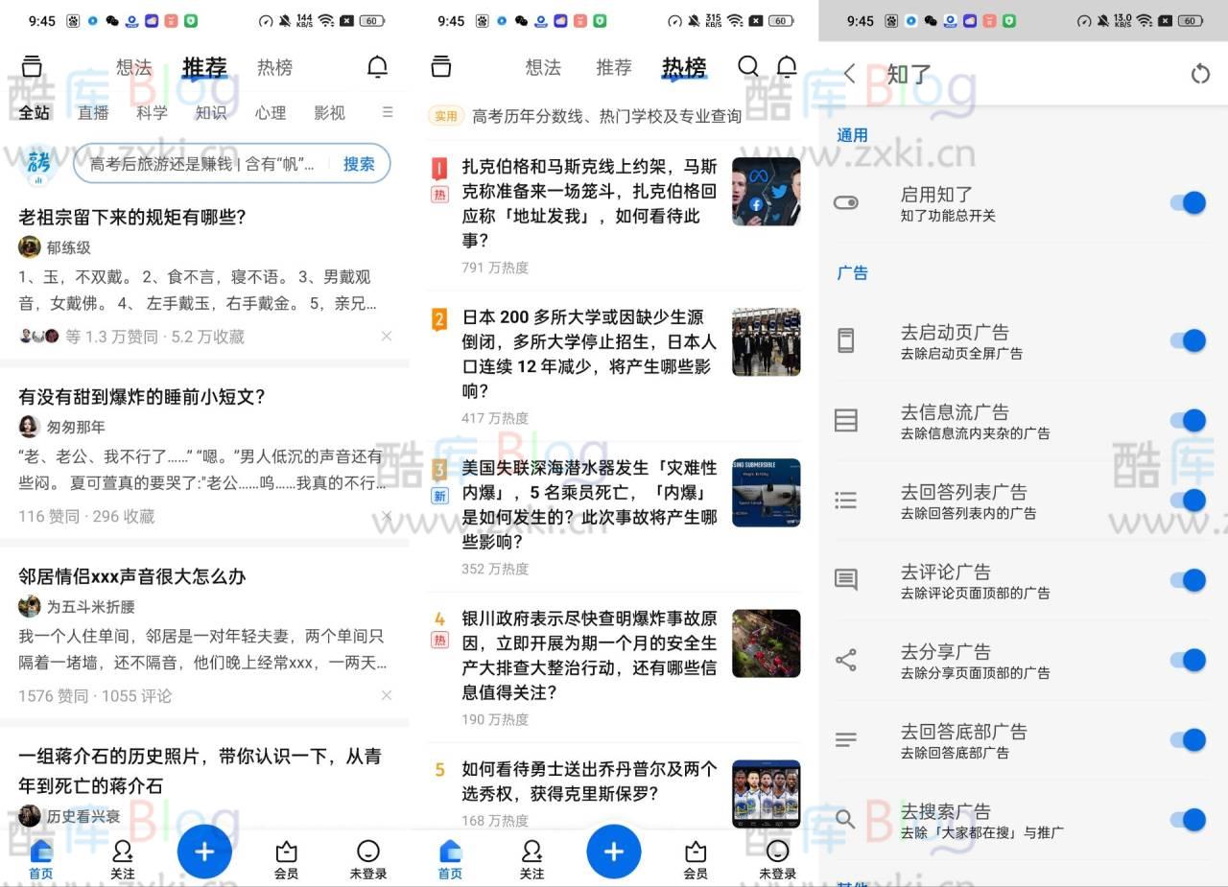Screen dimensions: 1228x887
Task: Tap the 未登录 account icon in bottom navigation
Action: pos(367,850)
